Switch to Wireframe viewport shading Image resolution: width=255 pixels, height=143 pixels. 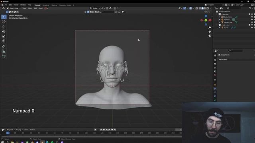200,8
